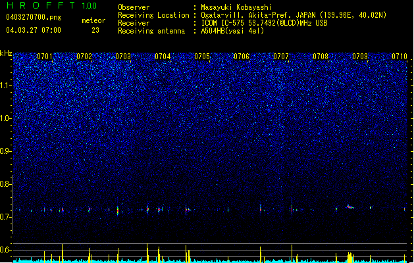Click the A504HB(yagi 4el) antenna text

[232, 31]
